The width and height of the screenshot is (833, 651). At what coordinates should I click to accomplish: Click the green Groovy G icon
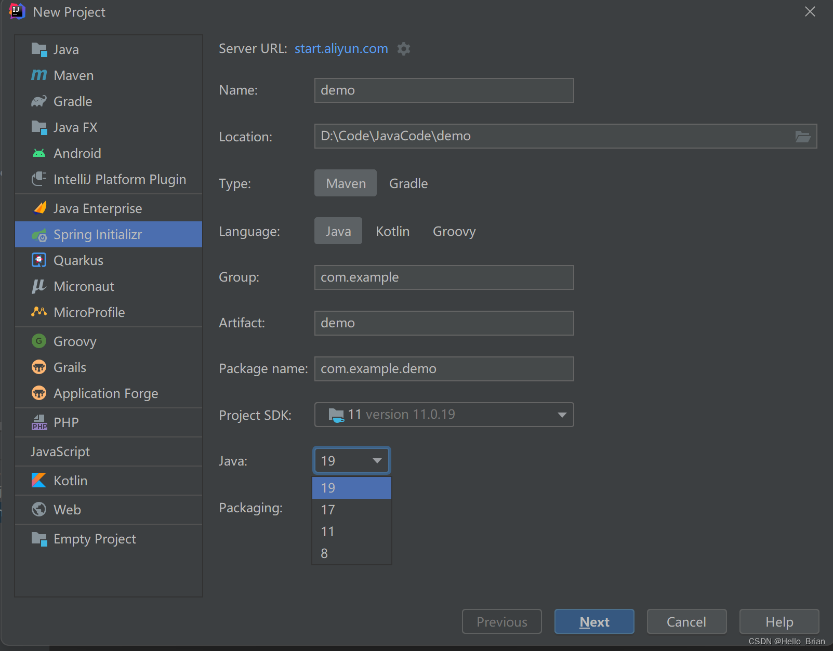(x=39, y=341)
